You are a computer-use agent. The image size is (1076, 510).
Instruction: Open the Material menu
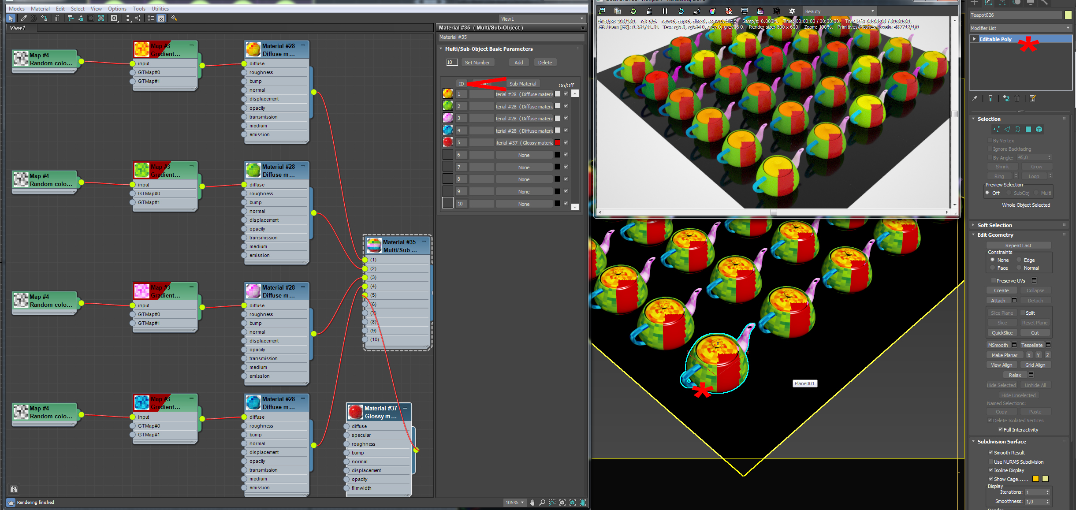click(40, 8)
